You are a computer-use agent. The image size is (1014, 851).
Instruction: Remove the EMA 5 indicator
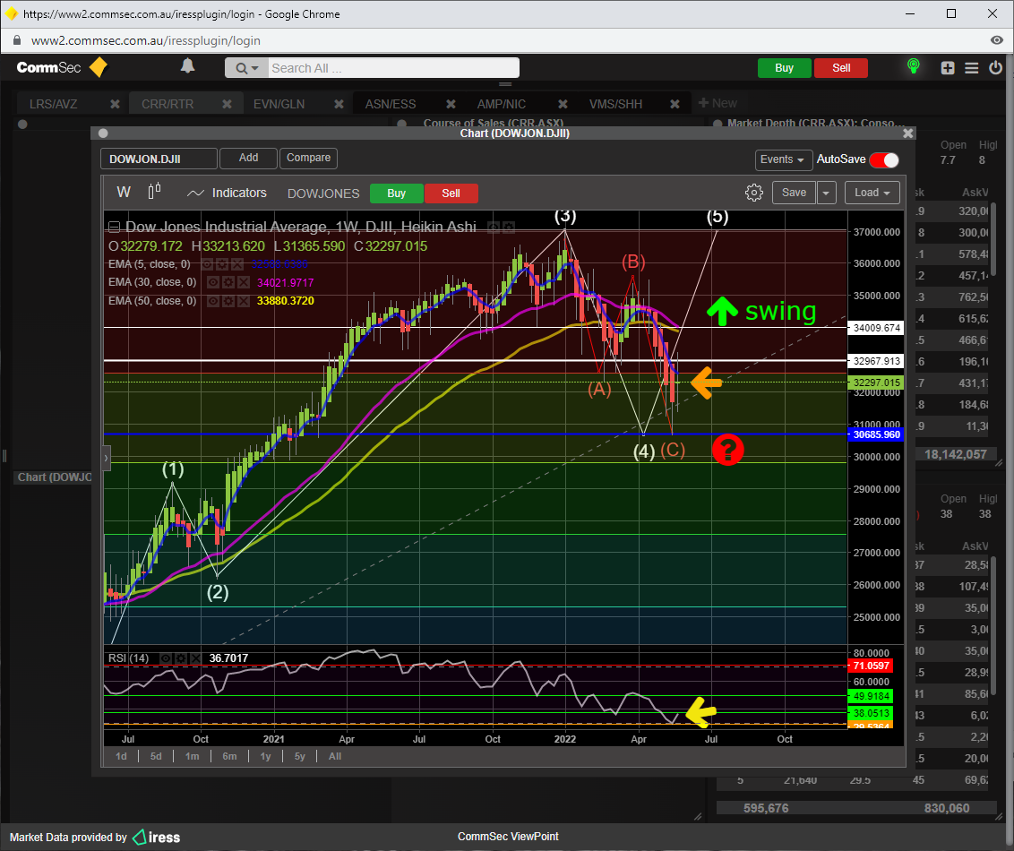237,264
